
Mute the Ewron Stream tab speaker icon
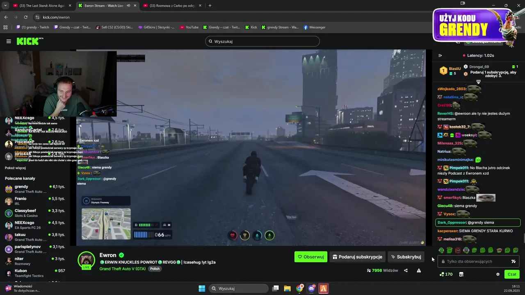click(128, 6)
